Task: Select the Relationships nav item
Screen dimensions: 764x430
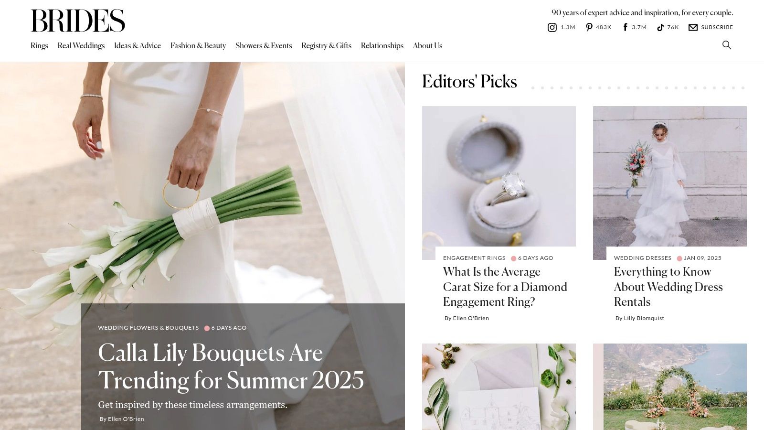Action: pyautogui.click(x=382, y=45)
